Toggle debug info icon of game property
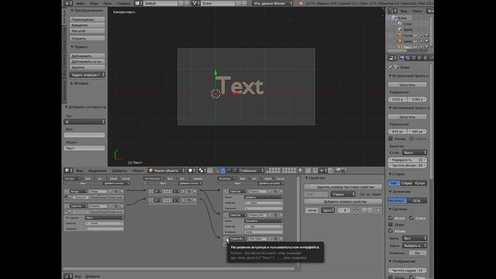Viewport: 496px width, 279px height. coord(356,210)
